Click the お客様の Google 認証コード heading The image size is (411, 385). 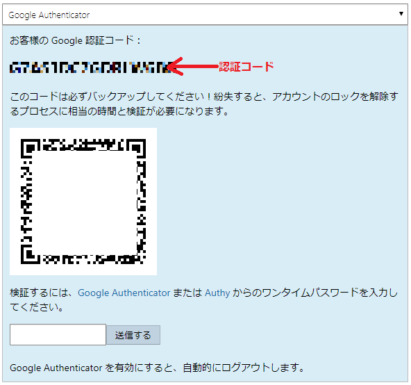75,41
